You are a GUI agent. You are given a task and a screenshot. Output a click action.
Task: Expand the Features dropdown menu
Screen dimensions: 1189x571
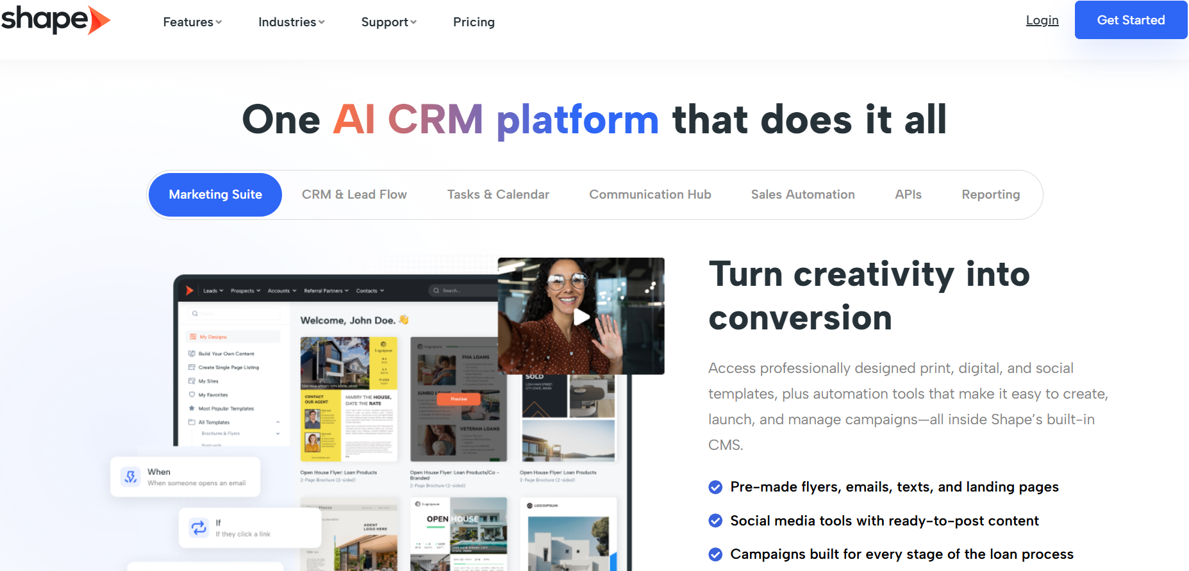(x=192, y=22)
